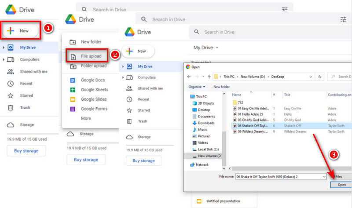Click the Search DeeKeep field in Open dialog
The height and width of the screenshot is (208, 352).
[x=340, y=77]
